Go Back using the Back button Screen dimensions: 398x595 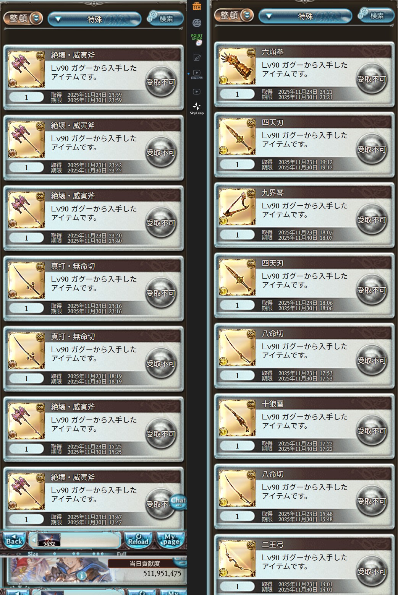tap(14, 540)
